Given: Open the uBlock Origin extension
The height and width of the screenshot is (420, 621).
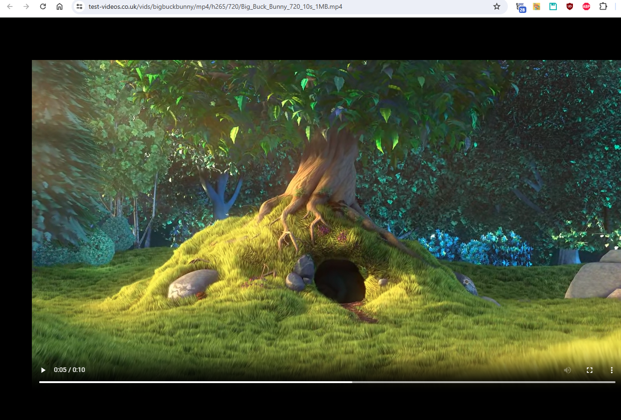Looking at the screenshot, I should click(x=570, y=6).
